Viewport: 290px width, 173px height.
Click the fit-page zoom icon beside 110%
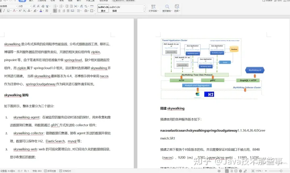(253, 171)
